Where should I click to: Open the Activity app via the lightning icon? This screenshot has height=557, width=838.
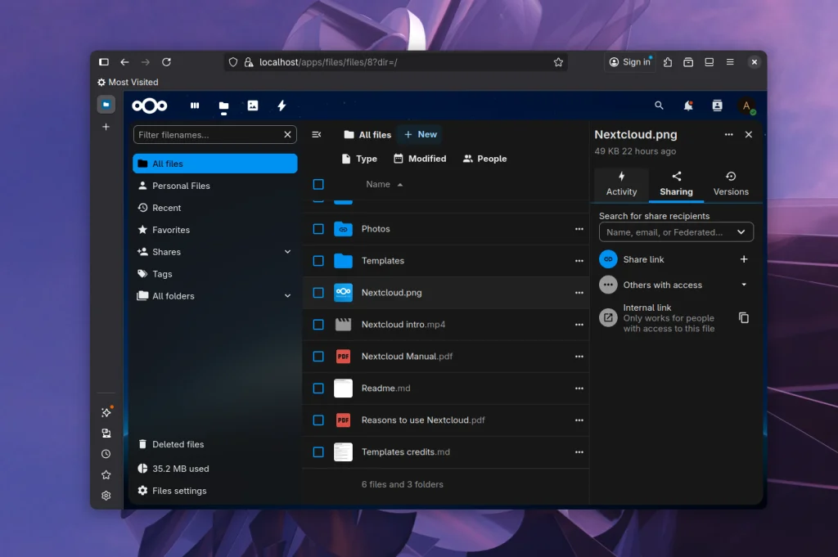tap(282, 105)
